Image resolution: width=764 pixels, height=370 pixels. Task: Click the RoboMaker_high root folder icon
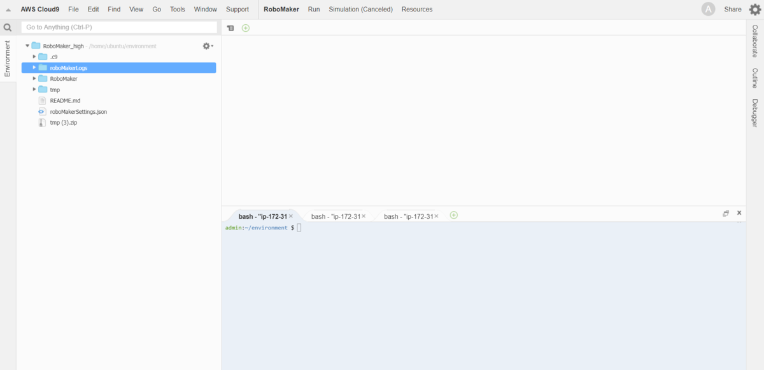click(36, 46)
